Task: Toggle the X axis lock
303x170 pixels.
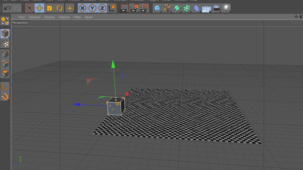Action: (82, 8)
